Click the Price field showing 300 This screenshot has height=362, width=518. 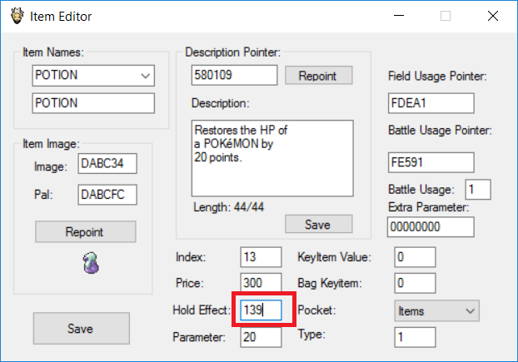coord(261,283)
